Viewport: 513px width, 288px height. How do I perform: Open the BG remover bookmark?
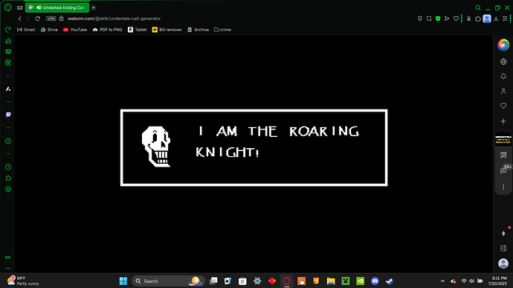[x=167, y=30]
